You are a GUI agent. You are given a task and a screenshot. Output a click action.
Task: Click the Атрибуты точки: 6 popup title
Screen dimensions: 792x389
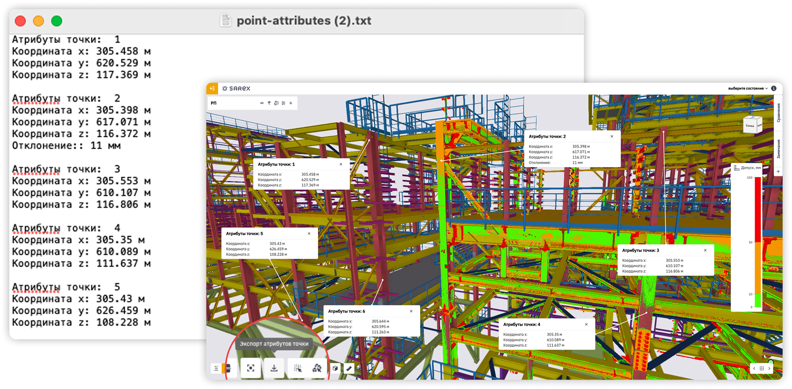click(x=346, y=311)
